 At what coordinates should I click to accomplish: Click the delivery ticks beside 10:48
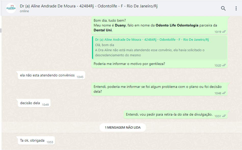point(224,93)
